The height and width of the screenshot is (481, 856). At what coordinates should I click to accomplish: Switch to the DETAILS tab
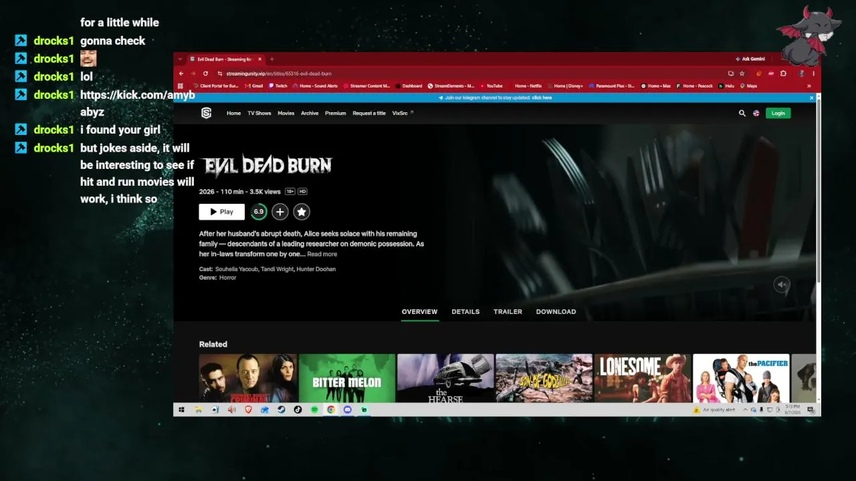pyautogui.click(x=465, y=312)
